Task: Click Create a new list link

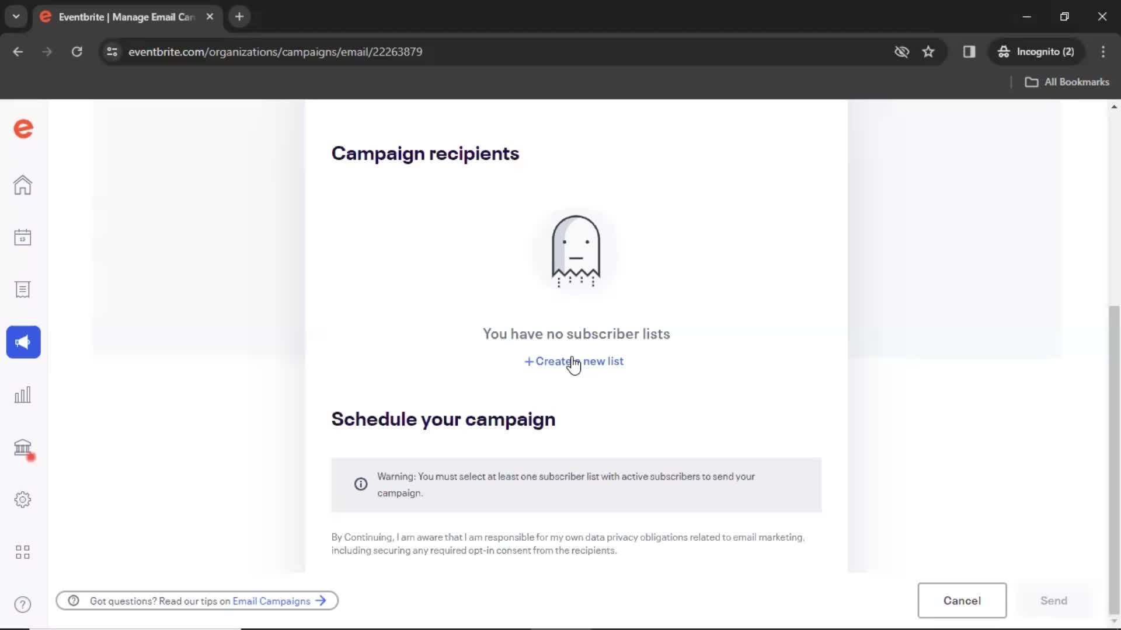Action: click(x=574, y=361)
